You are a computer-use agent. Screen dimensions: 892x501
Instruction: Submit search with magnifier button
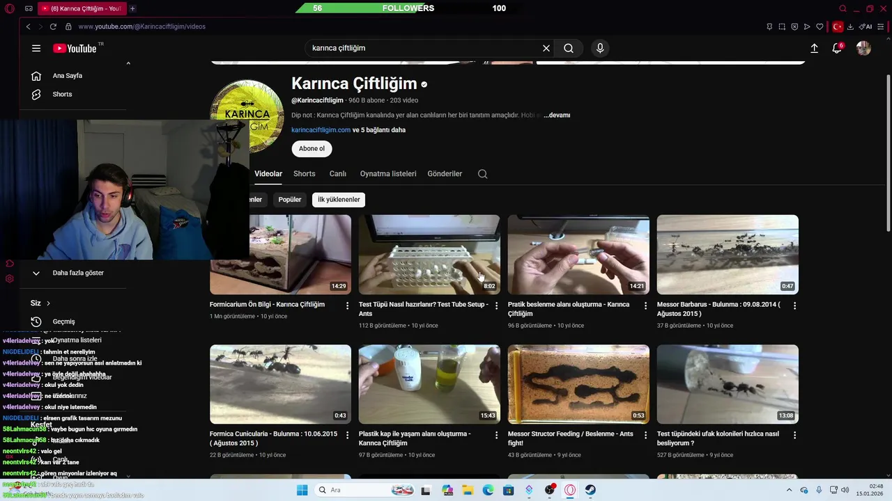click(569, 48)
